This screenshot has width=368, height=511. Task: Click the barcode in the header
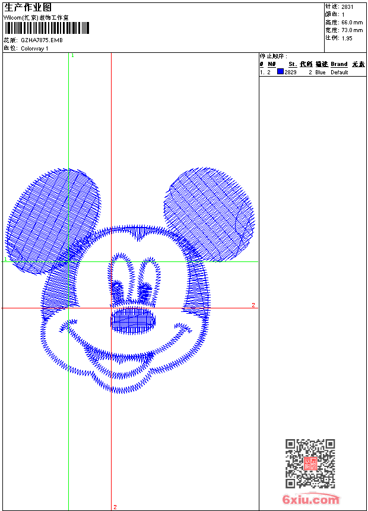[x=47, y=28]
